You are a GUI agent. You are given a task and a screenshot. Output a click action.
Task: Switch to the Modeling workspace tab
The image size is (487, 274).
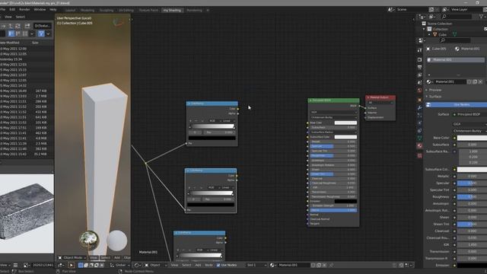(x=88, y=10)
